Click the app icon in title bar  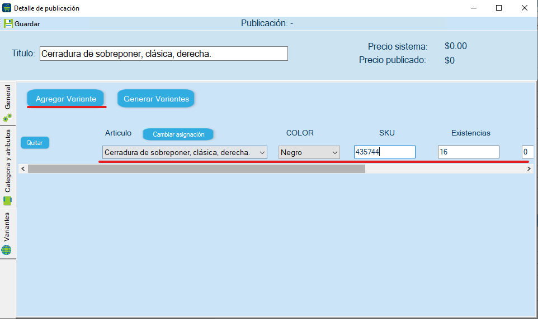point(7,8)
